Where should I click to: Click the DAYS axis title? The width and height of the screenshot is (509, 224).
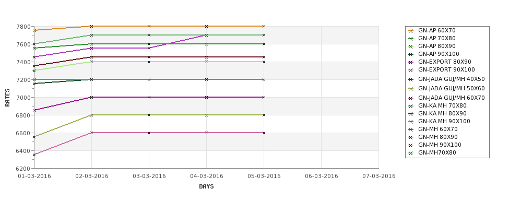(206, 187)
